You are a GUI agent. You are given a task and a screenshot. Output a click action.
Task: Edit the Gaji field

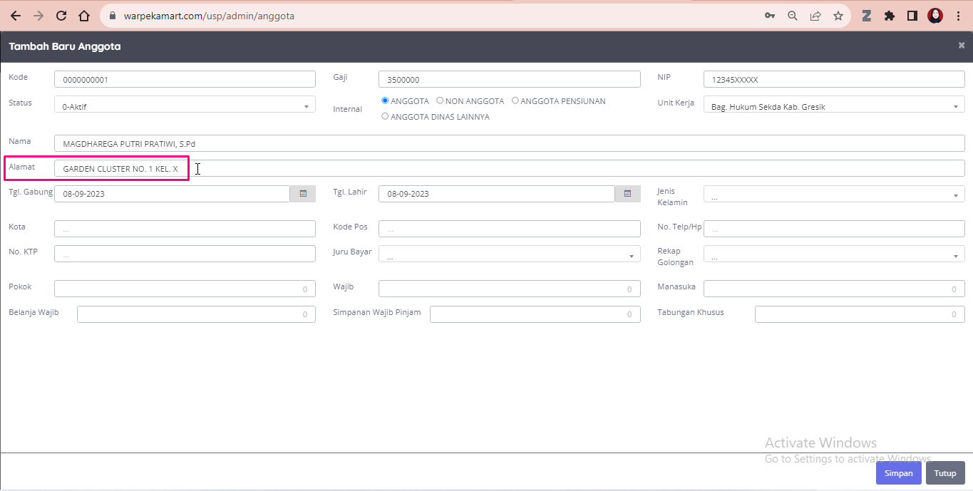click(x=510, y=79)
